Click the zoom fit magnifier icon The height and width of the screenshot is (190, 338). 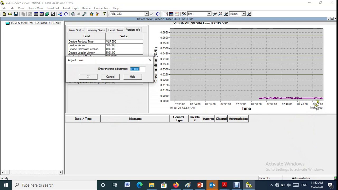[220, 14]
